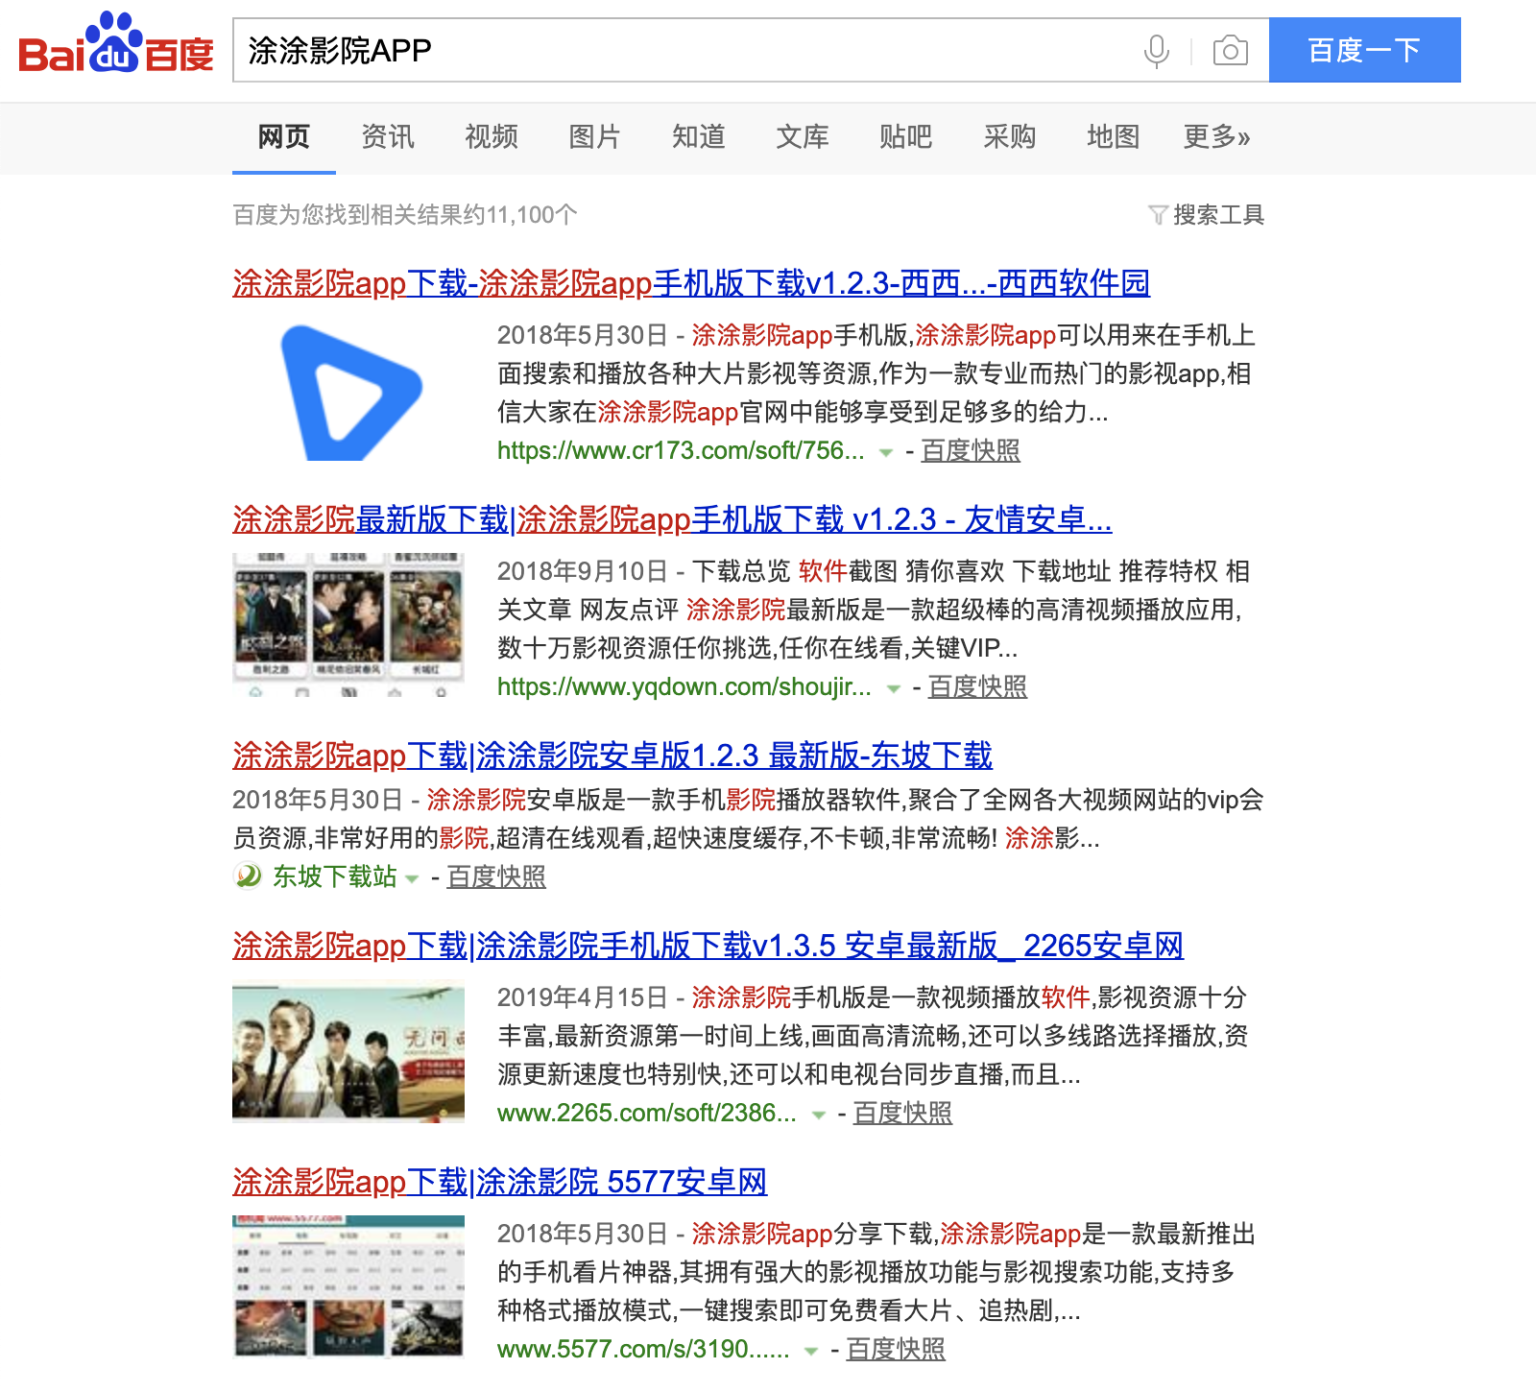Click the camera image search icon

pos(1230,51)
